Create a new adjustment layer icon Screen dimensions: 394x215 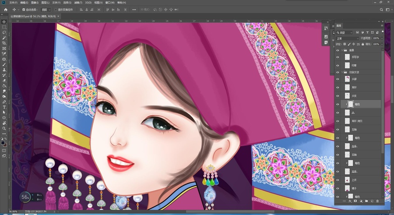[x=361, y=201]
